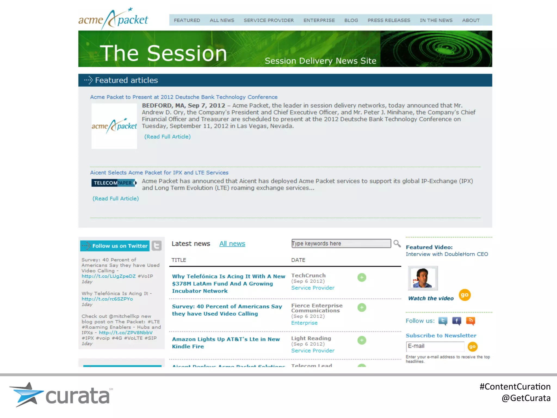Viewport: 557px width, 418px height.
Task: Read full article about Aicent IPX services
Action: (116, 198)
